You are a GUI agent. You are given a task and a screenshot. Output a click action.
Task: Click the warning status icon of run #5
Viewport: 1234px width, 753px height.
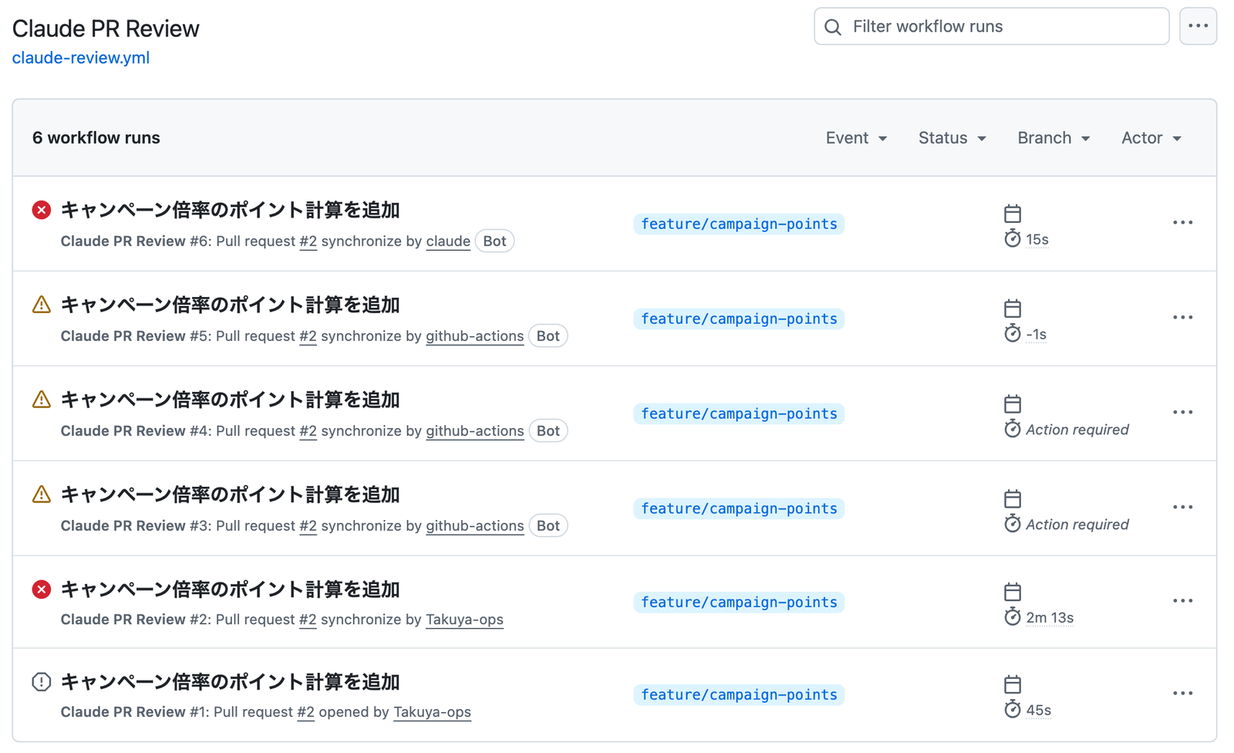click(x=42, y=305)
